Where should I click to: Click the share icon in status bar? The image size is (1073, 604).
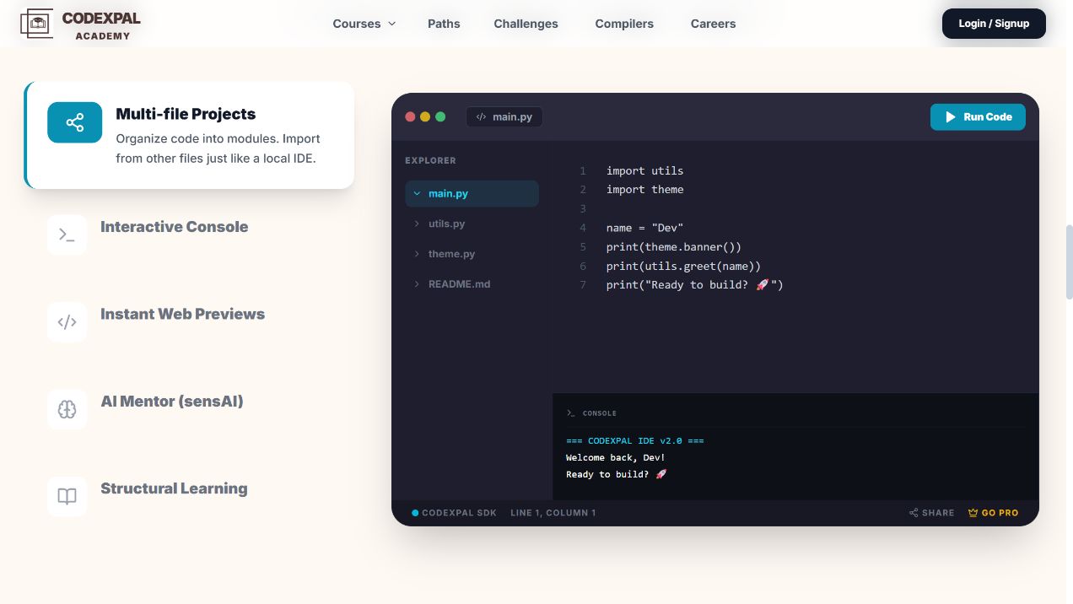coord(914,513)
